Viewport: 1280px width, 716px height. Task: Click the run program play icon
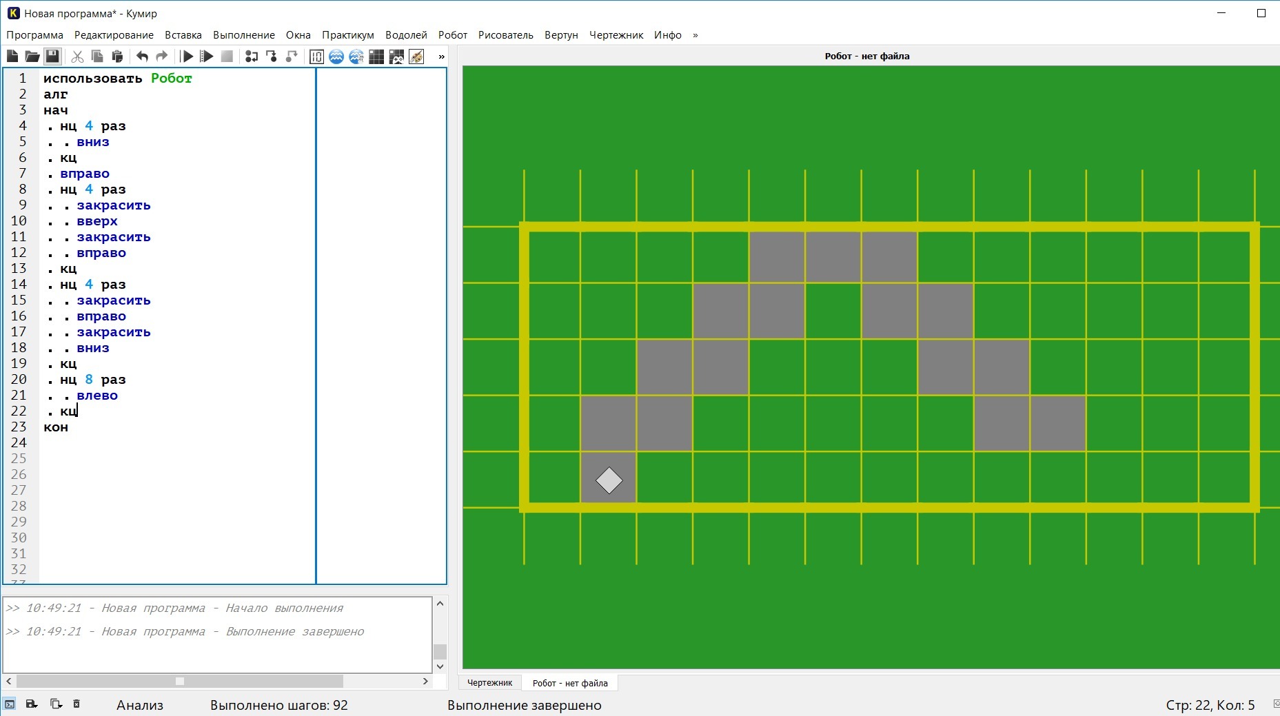(x=187, y=57)
